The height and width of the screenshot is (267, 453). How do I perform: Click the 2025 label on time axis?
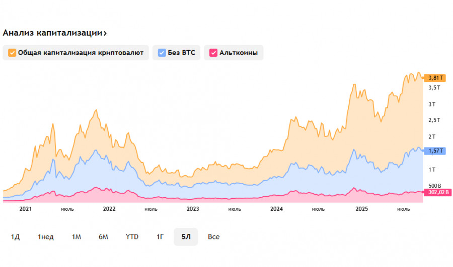pyautogui.click(x=360, y=209)
